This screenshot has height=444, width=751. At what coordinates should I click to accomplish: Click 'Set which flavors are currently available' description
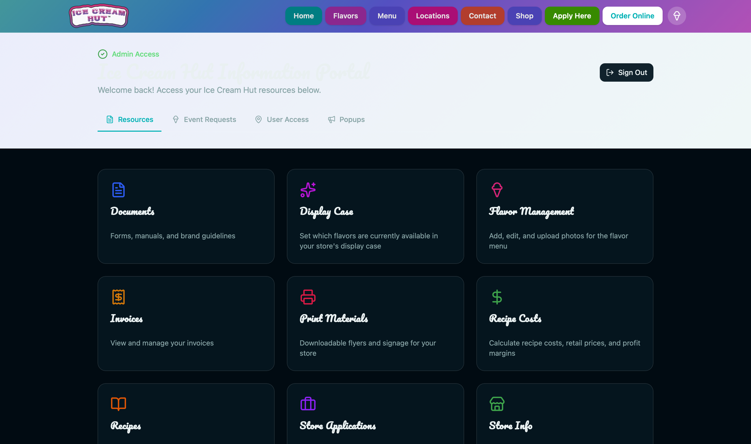(369, 241)
